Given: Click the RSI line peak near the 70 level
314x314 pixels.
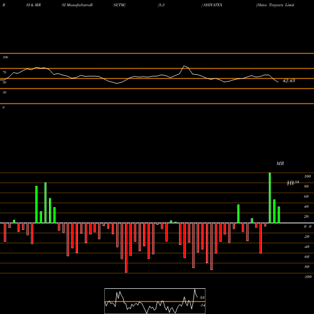Looking at the screenshot, I should tap(185, 66).
